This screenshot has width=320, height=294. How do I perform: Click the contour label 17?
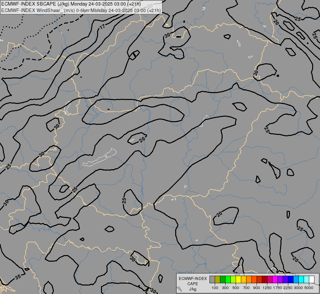(x=102, y=26)
